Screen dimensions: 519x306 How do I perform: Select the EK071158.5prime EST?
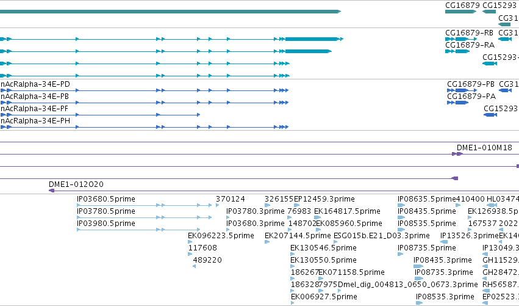(321, 279)
